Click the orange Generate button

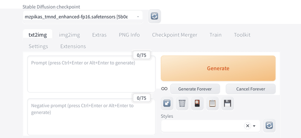(218, 68)
